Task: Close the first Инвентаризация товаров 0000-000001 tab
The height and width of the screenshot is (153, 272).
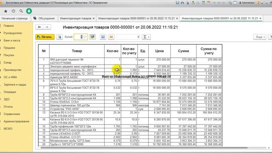Action: point(177,18)
